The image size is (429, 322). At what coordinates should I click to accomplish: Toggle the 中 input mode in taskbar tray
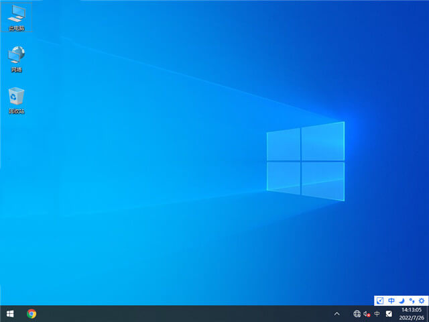coord(377,314)
